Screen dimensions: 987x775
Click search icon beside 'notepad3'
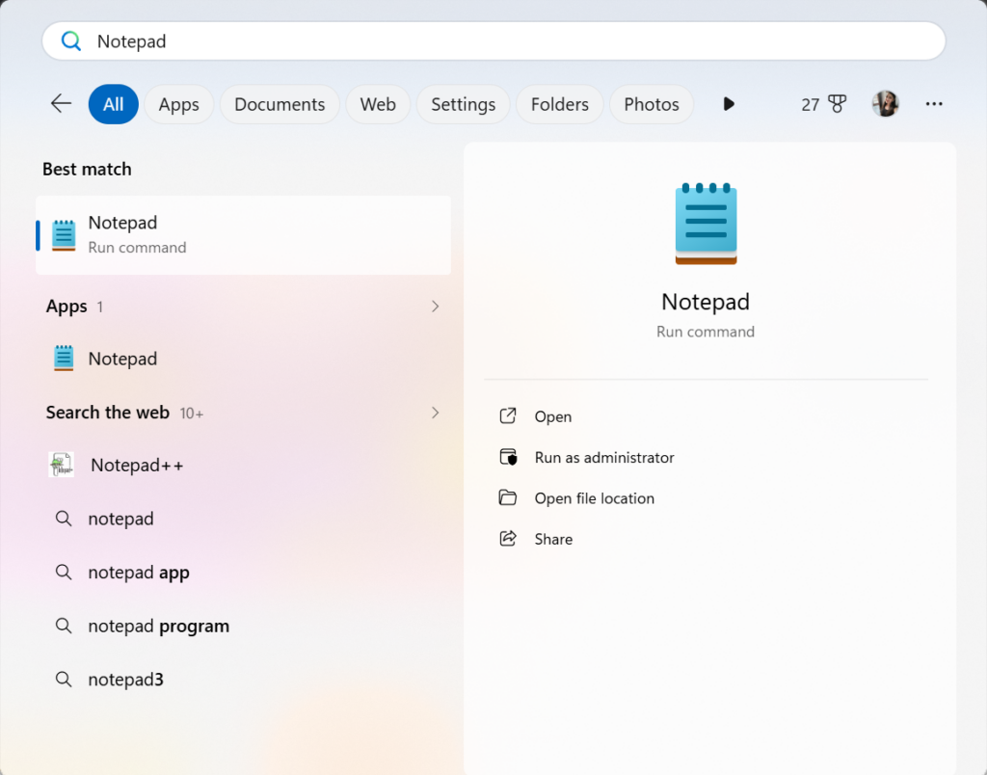pos(64,680)
